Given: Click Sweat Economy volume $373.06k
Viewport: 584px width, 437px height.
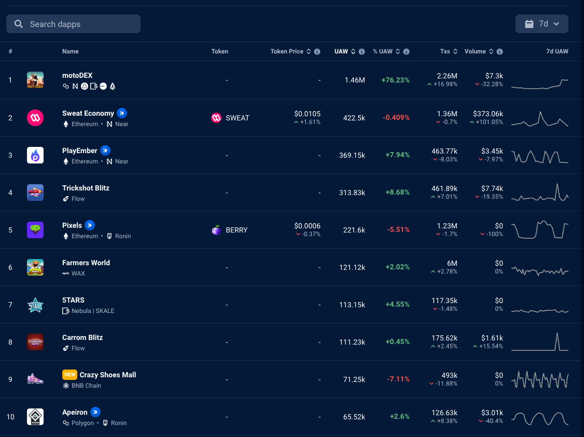Looking at the screenshot, I should 488,114.
